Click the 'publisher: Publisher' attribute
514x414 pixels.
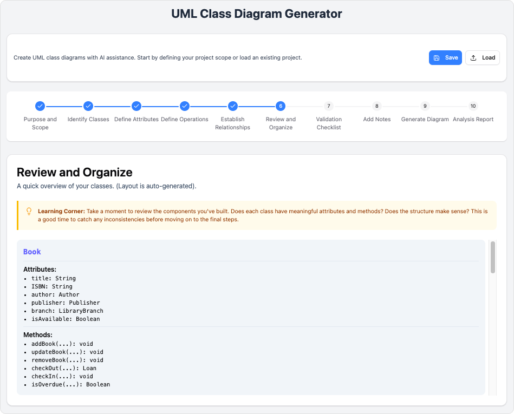click(x=66, y=303)
